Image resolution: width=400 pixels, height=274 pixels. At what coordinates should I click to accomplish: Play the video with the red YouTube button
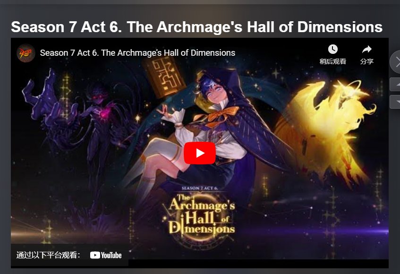200,153
